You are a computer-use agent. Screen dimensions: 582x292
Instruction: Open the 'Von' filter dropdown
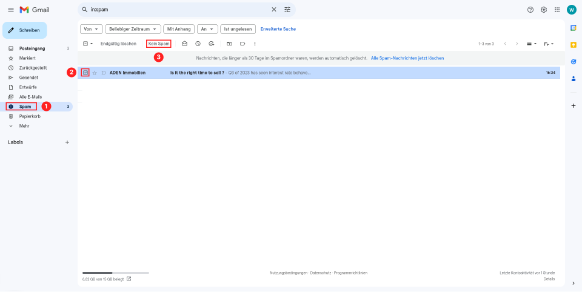(x=91, y=28)
